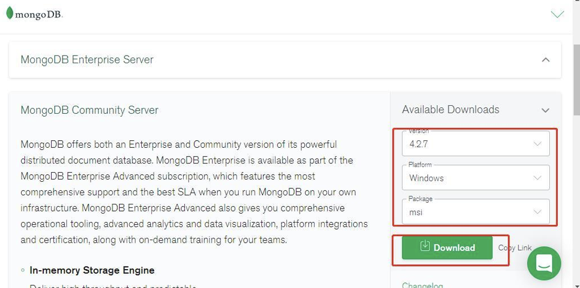Collapse the Available Downloads panel
This screenshot has height=288, width=580.
pos(545,111)
